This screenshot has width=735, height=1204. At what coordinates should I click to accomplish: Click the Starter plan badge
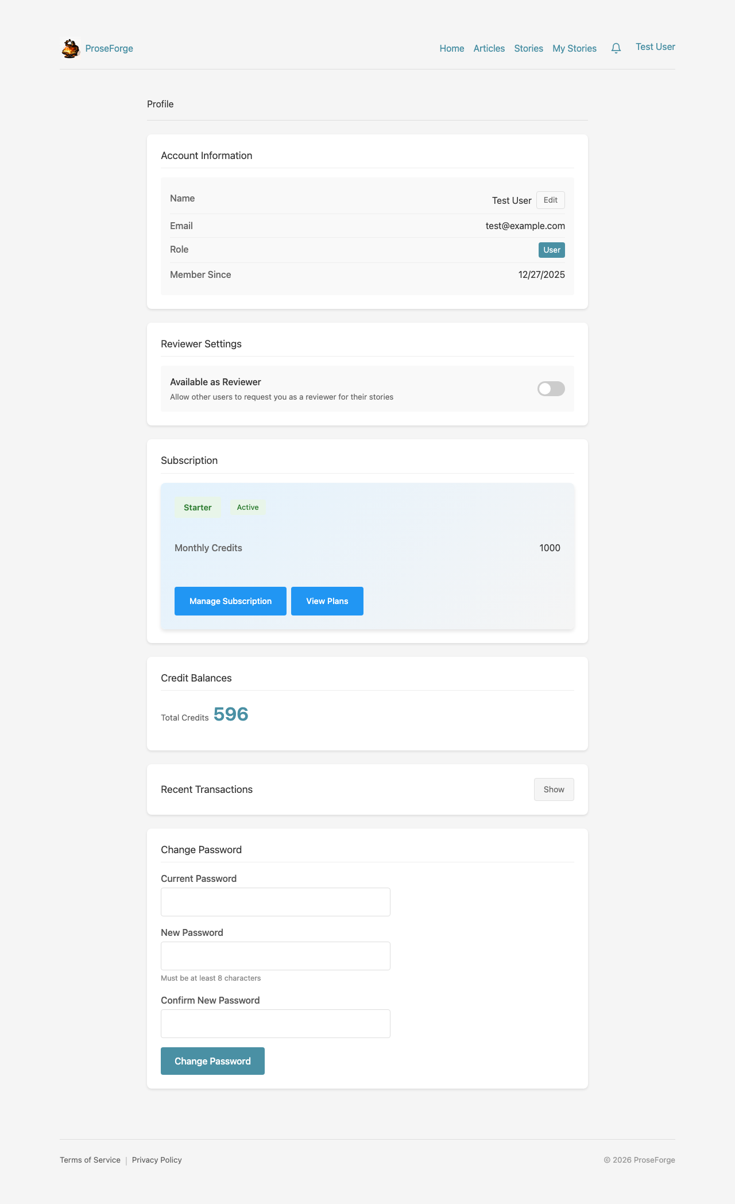point(198,507)
